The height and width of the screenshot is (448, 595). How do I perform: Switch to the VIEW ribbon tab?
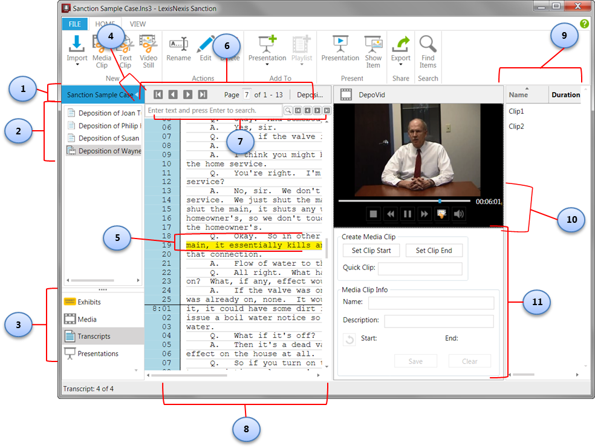coord(138,24)
